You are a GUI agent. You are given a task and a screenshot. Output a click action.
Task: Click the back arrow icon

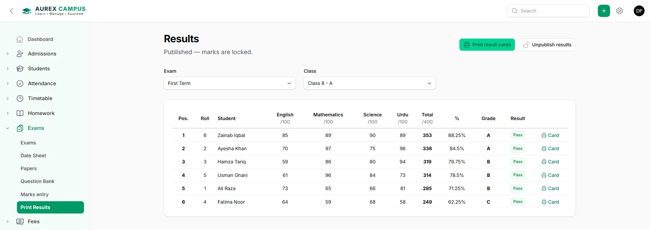pos(12,11)
